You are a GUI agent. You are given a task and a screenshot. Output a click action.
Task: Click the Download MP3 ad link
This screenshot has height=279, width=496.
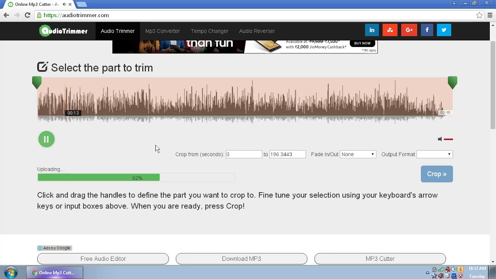(x=241, y=258)
